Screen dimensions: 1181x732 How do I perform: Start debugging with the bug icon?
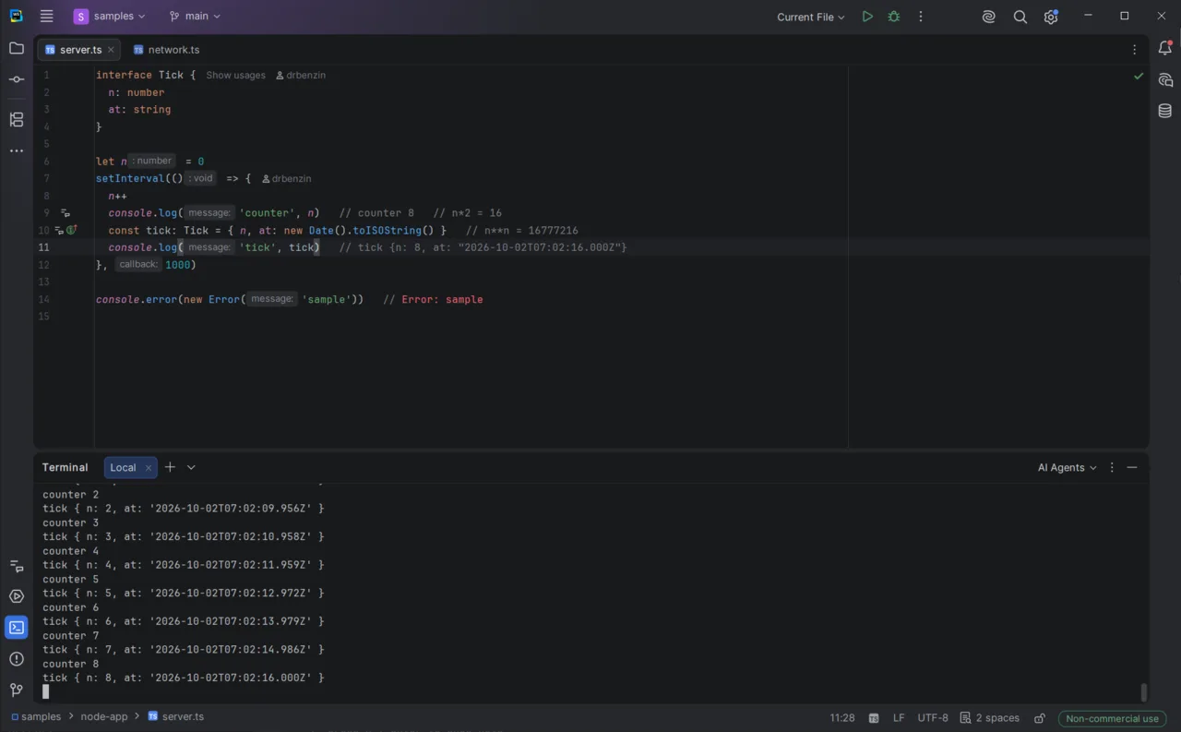point(893,17)
